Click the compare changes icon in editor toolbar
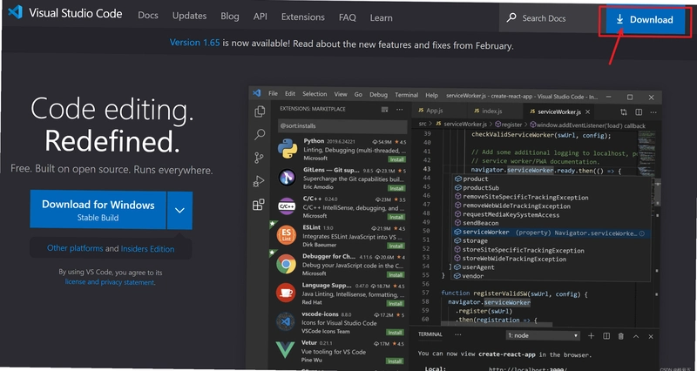Viewport: 697px width, 371px height. 624,112
